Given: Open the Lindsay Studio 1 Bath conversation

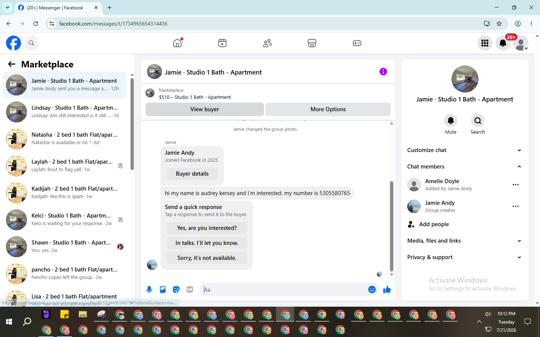Looking at the screenshot, I should coord(64,112).
